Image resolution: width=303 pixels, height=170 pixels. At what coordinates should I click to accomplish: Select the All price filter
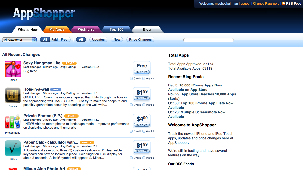tap(45, 40)
